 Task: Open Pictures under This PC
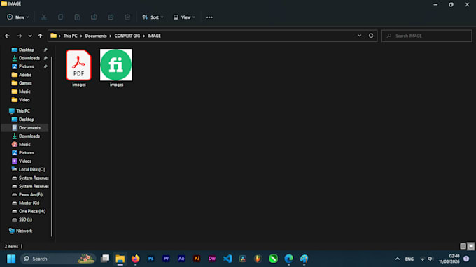point(27,153)
